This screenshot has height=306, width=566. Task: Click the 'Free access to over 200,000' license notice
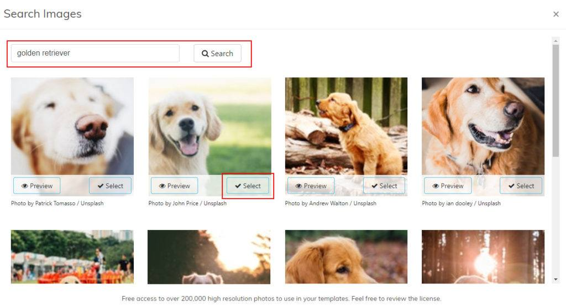pos(281,298)
